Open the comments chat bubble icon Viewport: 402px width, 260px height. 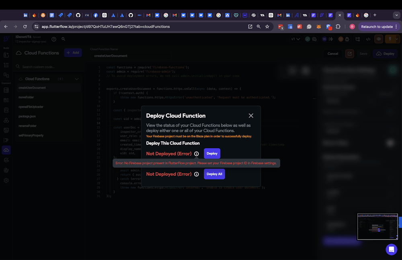click(x=314, y=39)
